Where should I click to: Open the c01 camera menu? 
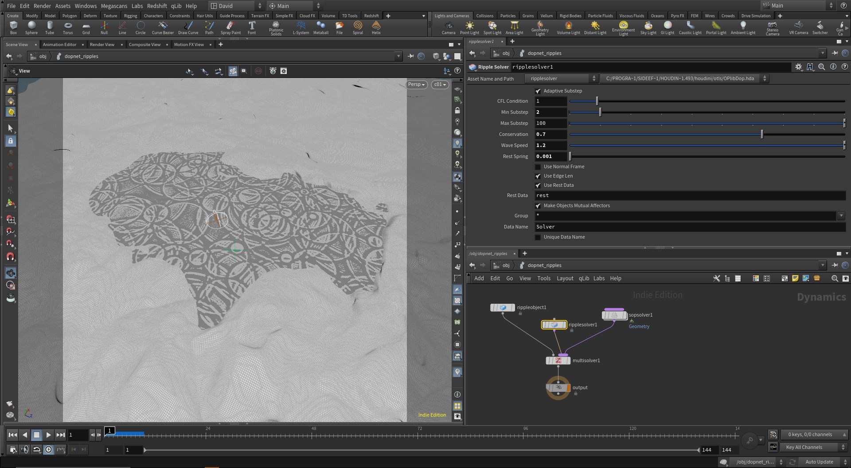coord(440,85)
